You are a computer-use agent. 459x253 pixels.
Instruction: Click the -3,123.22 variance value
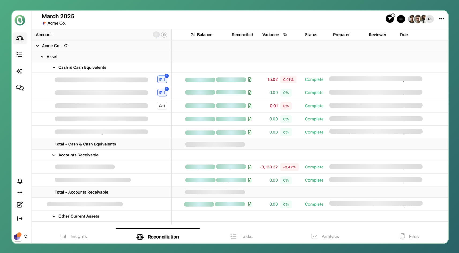(x=269, y=167)
